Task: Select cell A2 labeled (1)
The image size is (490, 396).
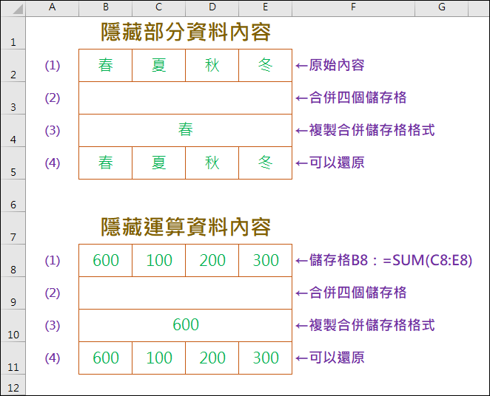Action: point(53,66)
